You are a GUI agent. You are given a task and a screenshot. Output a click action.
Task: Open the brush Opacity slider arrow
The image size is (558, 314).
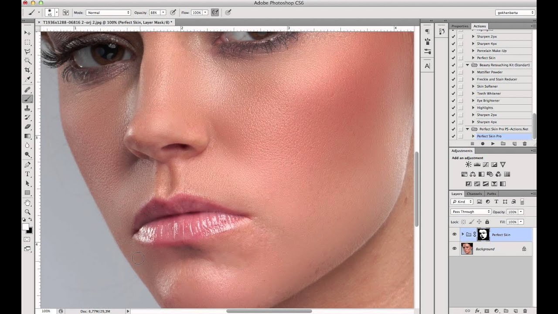pyautogui.click(x=163, y=13)
